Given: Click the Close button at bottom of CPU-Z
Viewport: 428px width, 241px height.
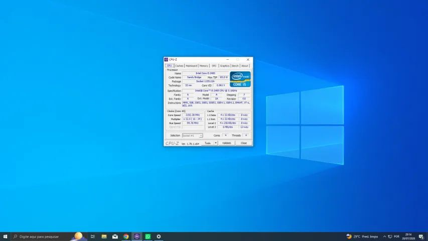Looking at the screenshot, I should tap(244, 143).
